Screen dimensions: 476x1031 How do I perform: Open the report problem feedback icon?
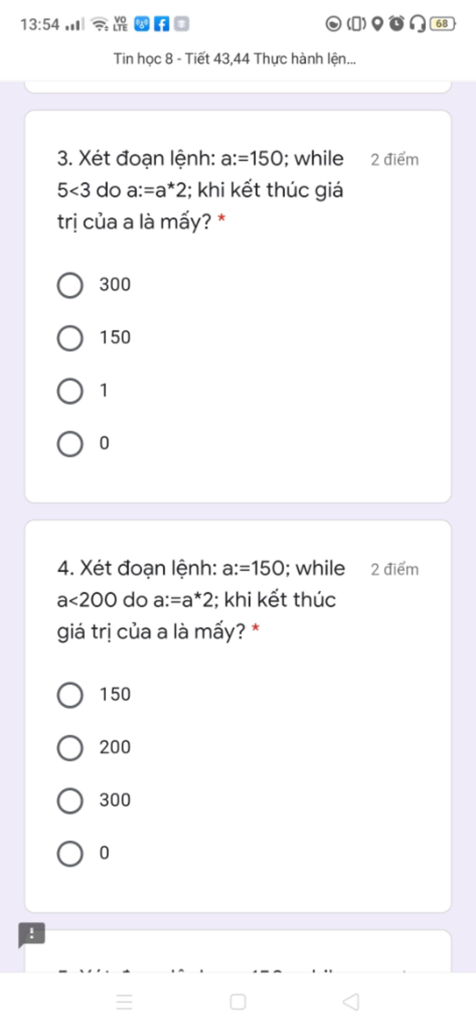click(x=32, y=934)
